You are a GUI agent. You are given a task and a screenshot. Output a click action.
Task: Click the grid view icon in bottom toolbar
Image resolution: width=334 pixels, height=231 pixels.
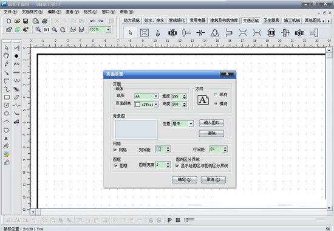[178, 220]
